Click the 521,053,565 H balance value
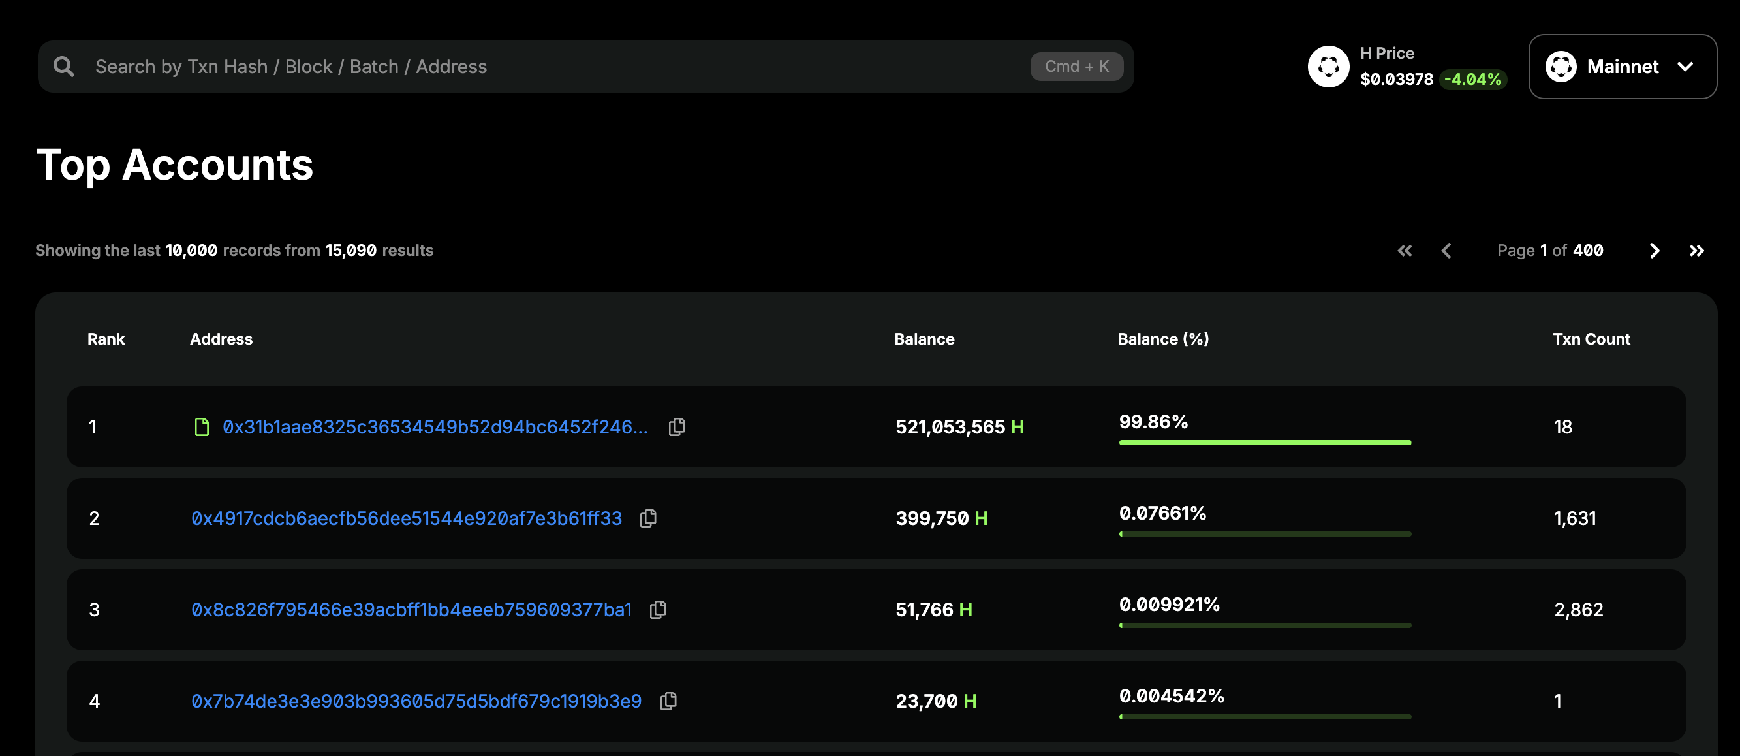 click(960, 427)
